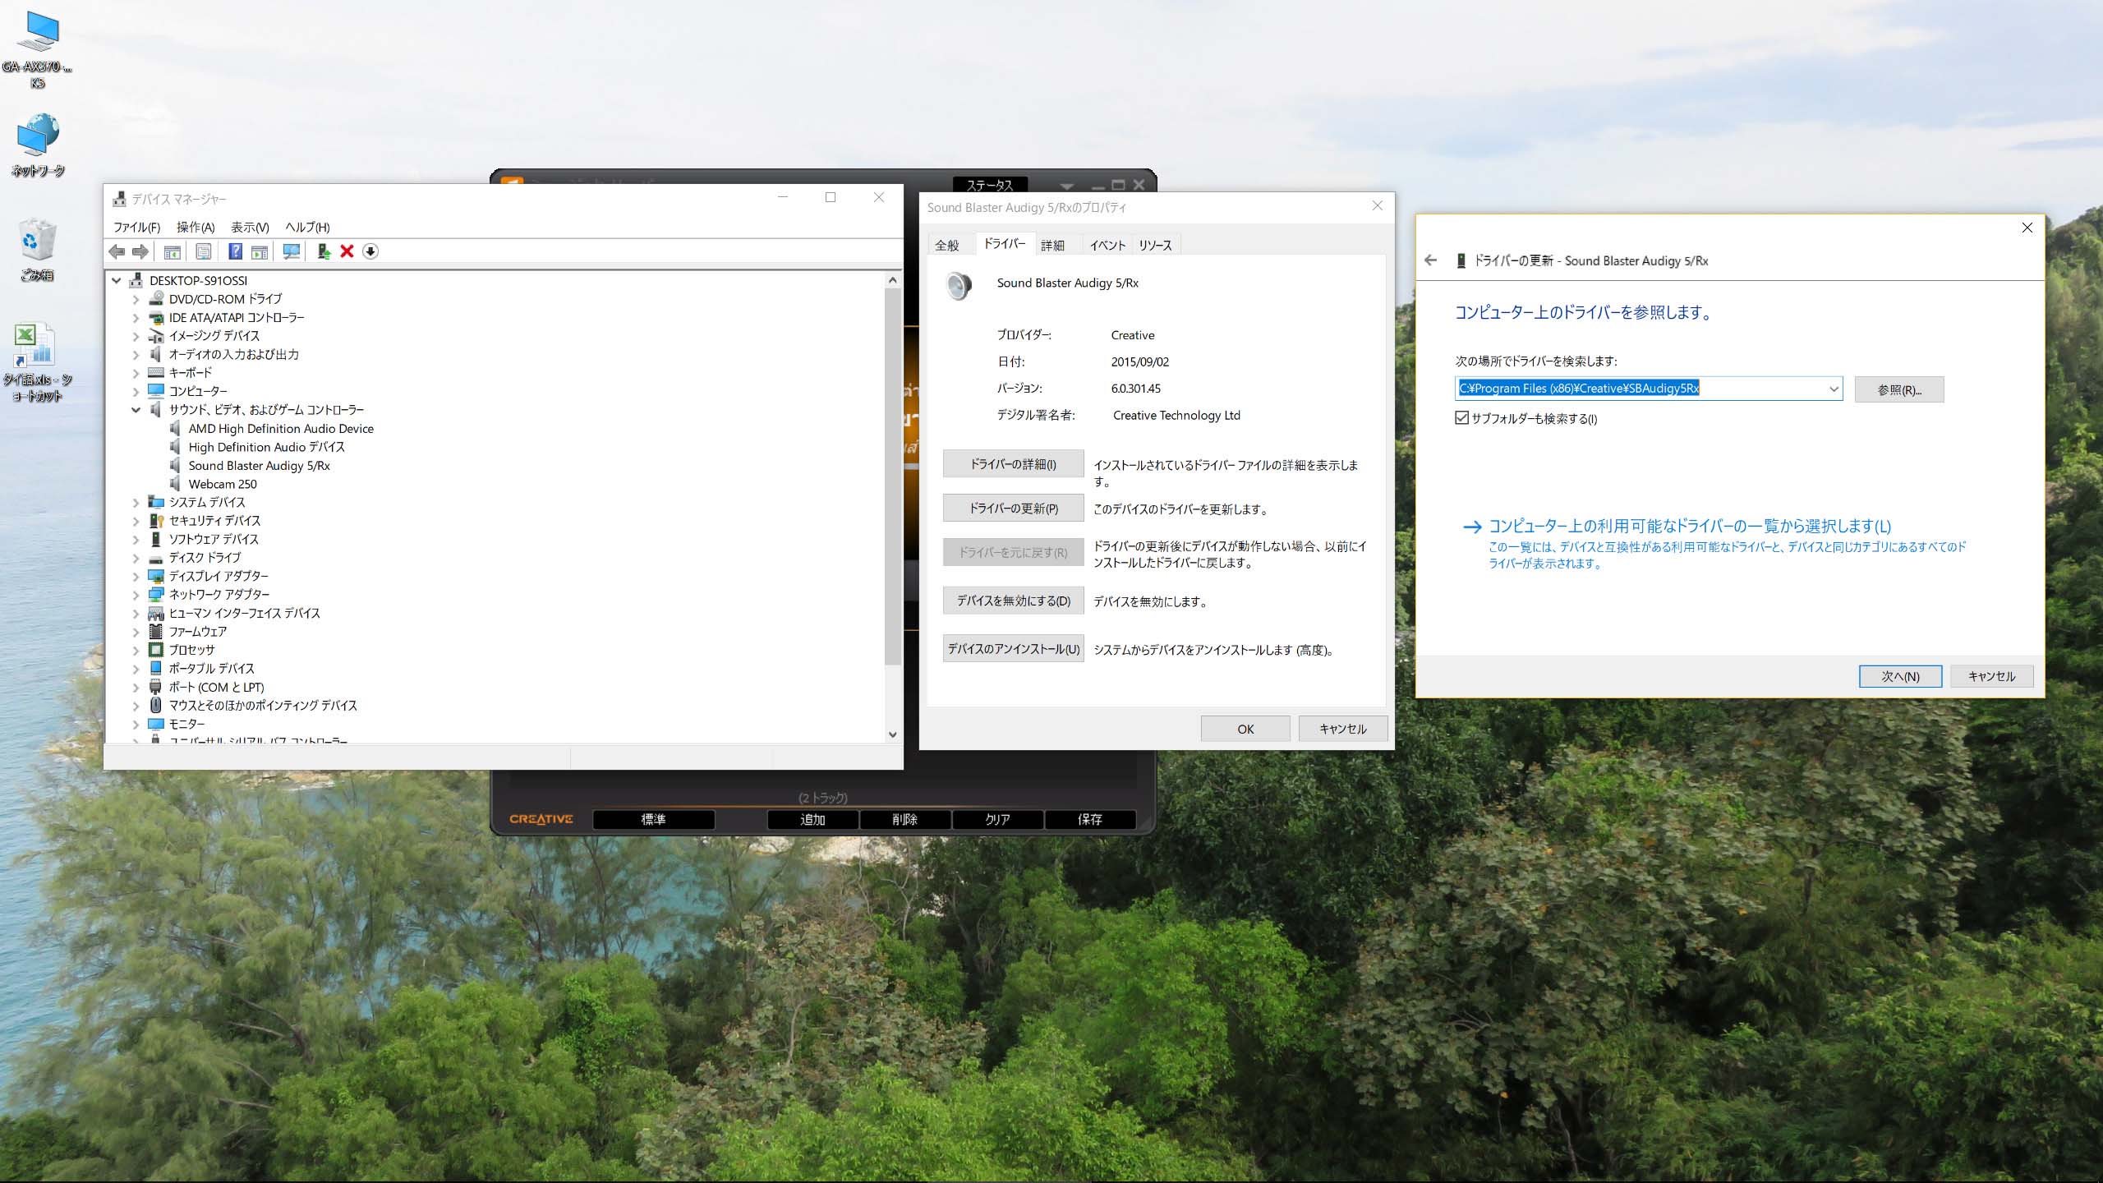
Task: Switch to the Resources (リソース) tab
Action: point(1155,245)
